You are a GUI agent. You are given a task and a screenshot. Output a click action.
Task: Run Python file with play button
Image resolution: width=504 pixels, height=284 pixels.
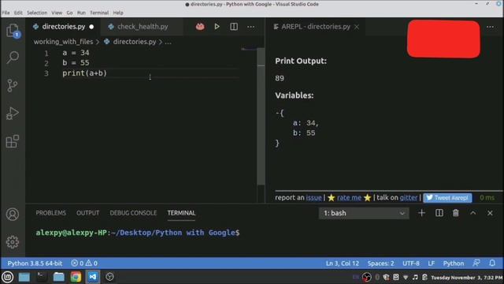tap(217, 26)
